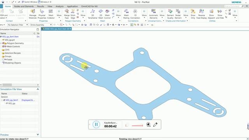Click the Show Adjacent icon
The width and height of the screenshot is (249, 140).
[x=211, y=14]
